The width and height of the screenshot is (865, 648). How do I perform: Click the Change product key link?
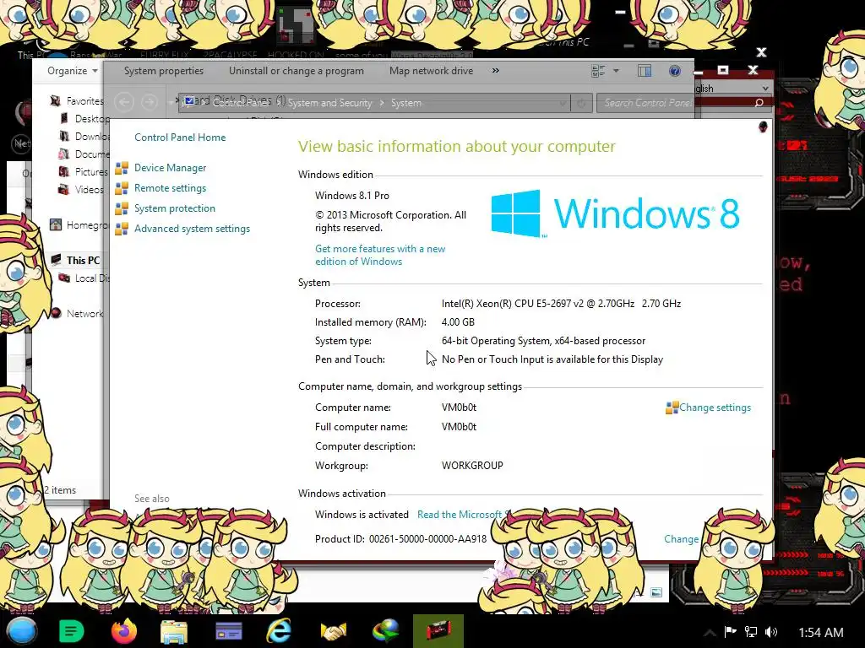tap(682, 539)
